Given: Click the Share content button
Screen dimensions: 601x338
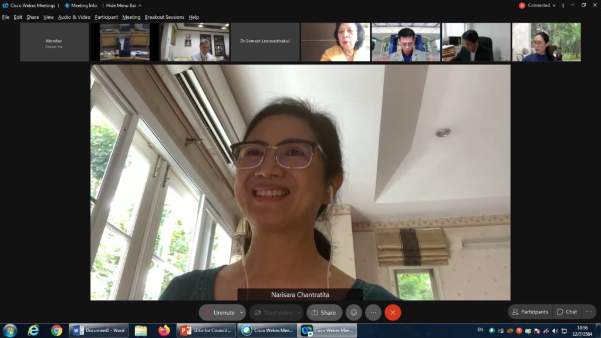Looking at the screenshot, I should [324, 312].
